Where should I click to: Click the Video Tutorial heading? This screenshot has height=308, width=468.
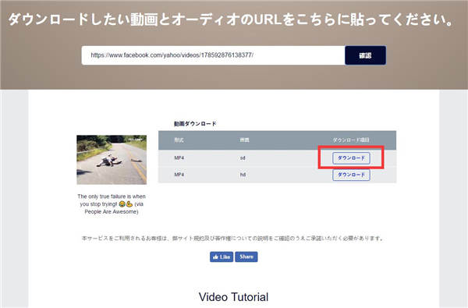coord(234,297)
